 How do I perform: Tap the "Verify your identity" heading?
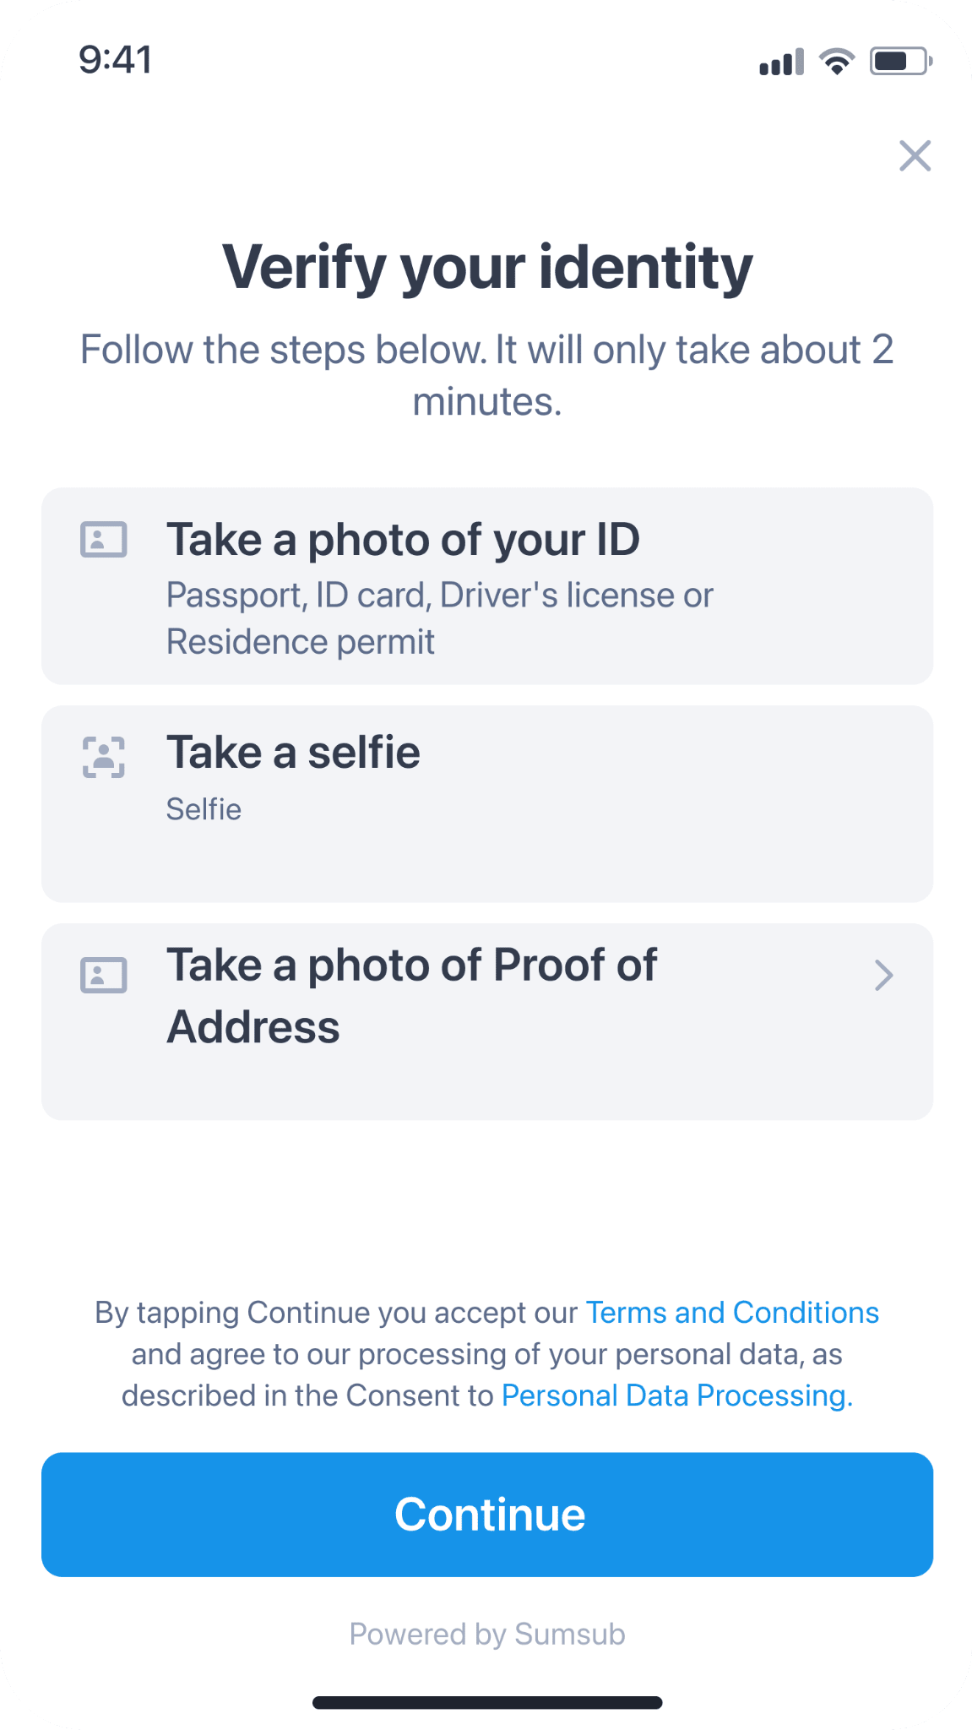(487, 267)
